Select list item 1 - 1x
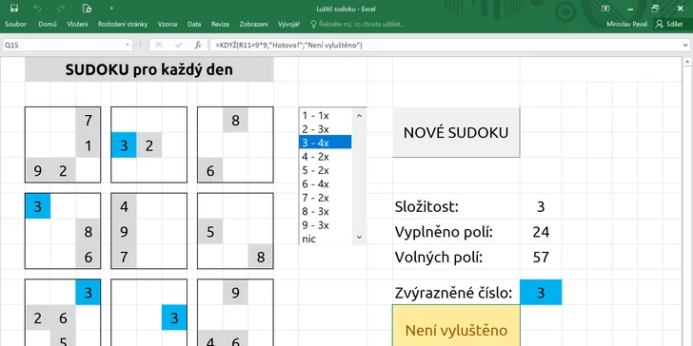This screenshot has width=693, height=346. [x=326, y=116]
